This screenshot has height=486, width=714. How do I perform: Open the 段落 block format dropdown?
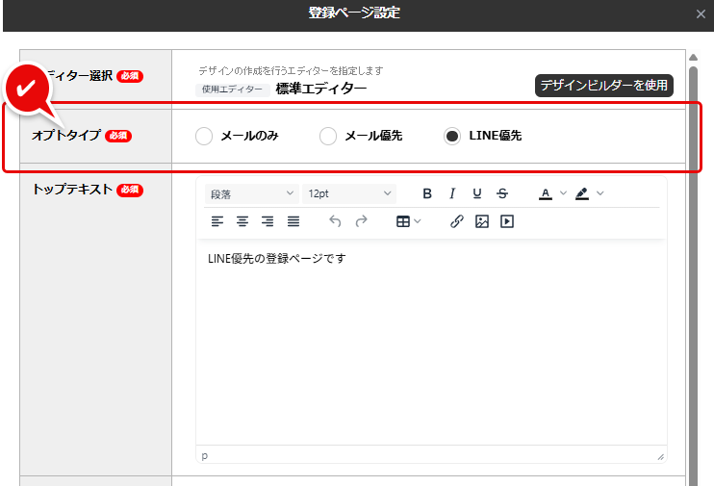[252, 194]
